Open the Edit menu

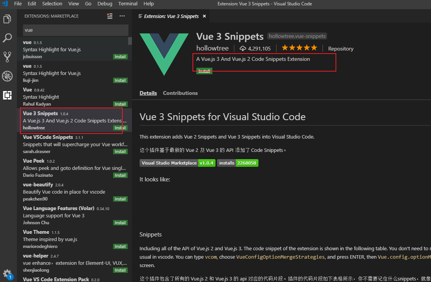(32, 3)
